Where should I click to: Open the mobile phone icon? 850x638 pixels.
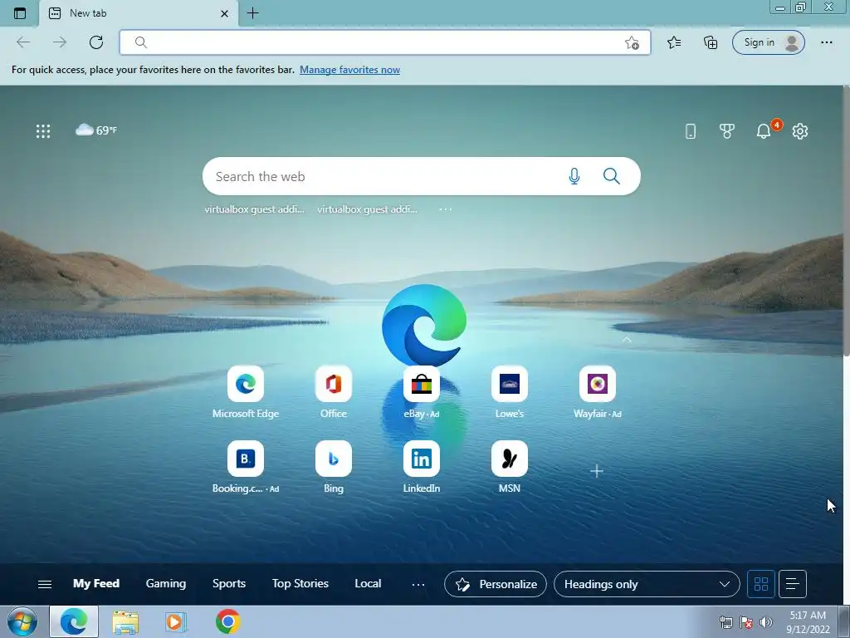point(690,131)
